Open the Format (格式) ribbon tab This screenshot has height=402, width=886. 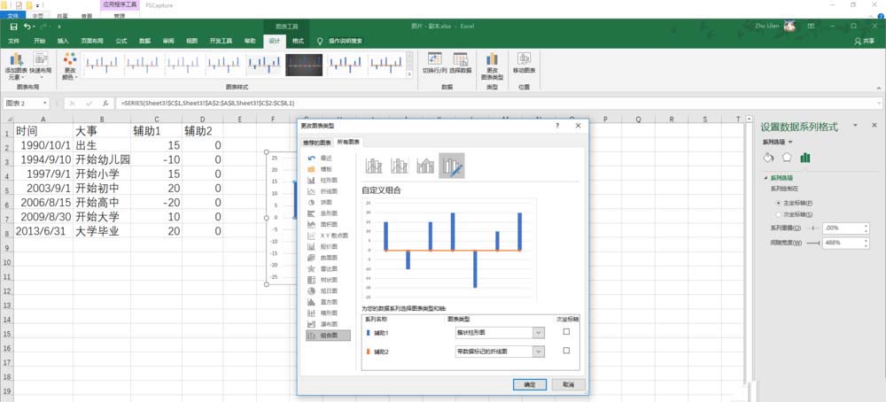[x=298, y=42]
